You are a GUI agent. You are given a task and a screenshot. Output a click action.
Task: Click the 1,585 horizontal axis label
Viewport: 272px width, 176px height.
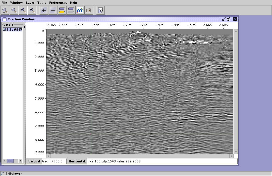(x=95, y=25)
